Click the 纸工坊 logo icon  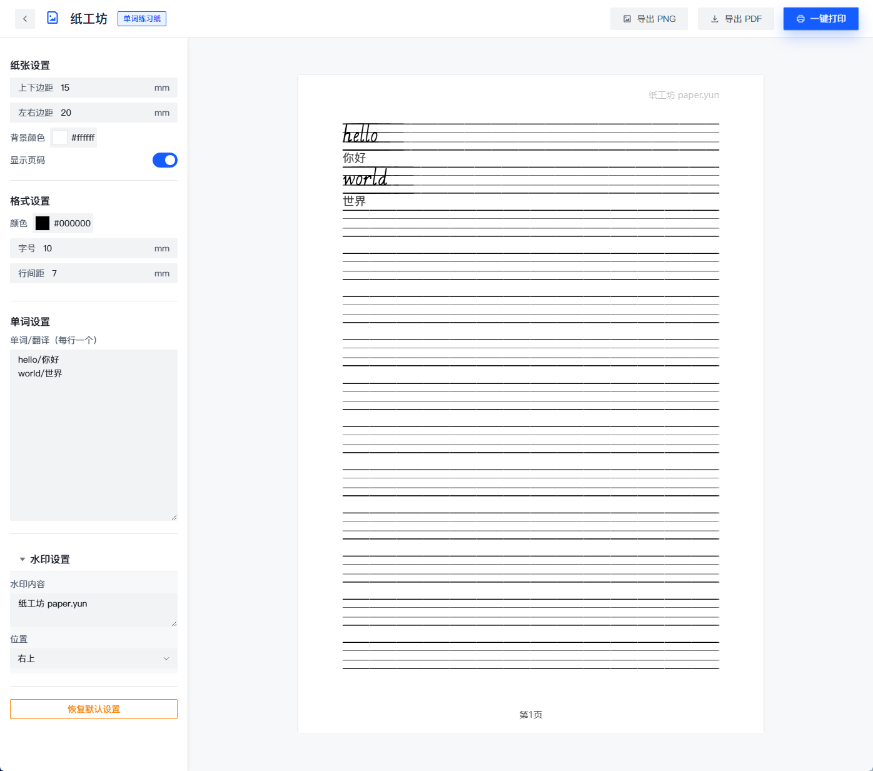click(53, 18)
